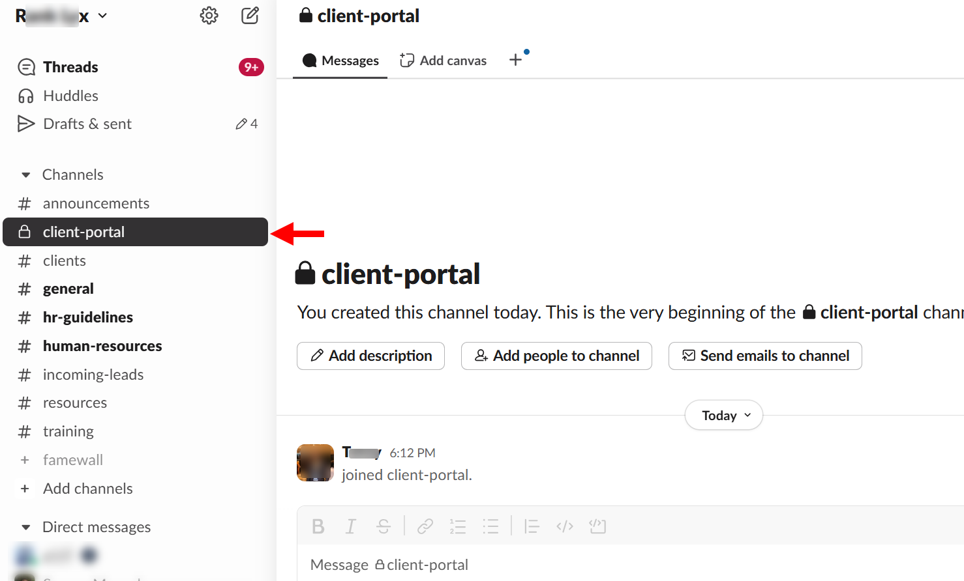Select the Add canvas tab
This screenshot has width=964, height=581.
point(444,61)
